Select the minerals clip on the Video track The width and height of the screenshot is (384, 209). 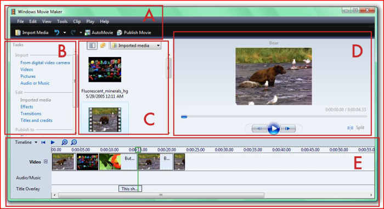[87, 162]
